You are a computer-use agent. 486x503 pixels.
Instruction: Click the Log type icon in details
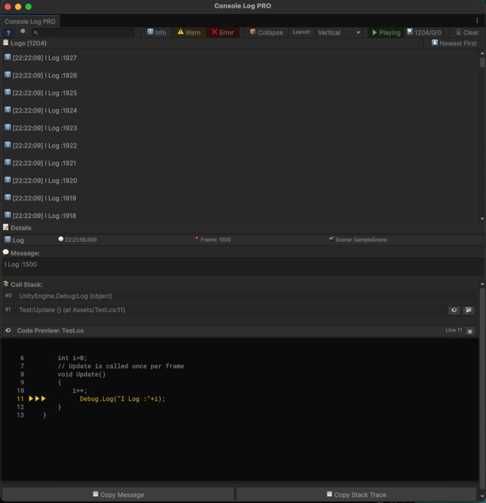pos(8,240)
